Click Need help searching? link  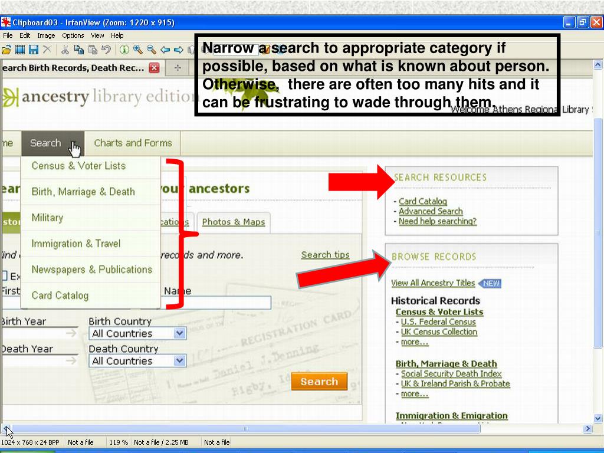[x=437, y=222]
